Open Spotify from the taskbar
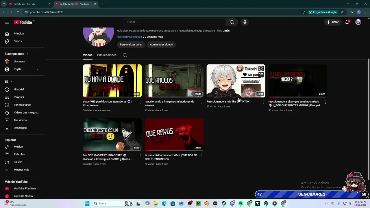This screenshot has height=208, width=370. coord(241,203)
